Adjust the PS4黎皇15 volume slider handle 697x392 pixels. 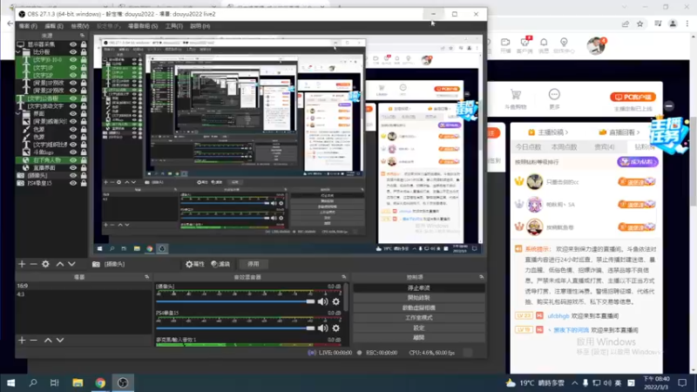tap(310, 328)
